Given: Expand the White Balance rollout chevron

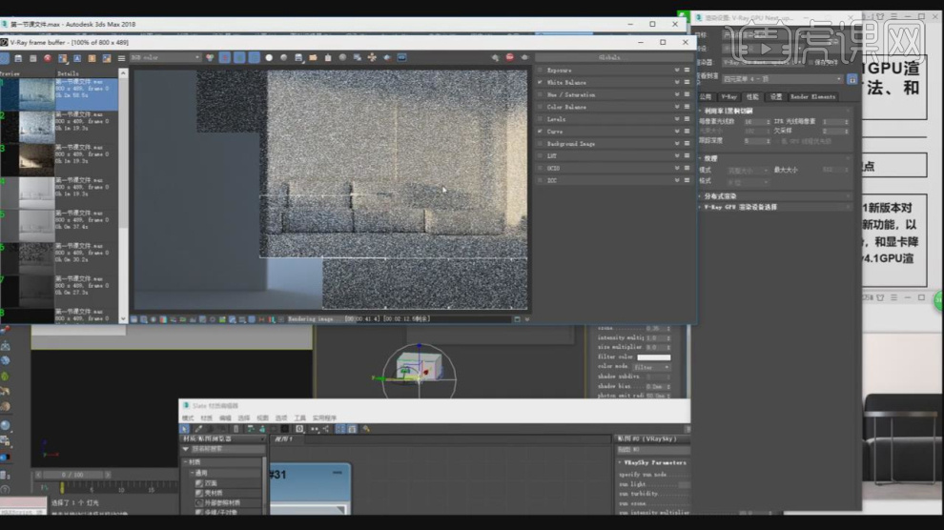Looking at the screenshot, I should 677,82.
